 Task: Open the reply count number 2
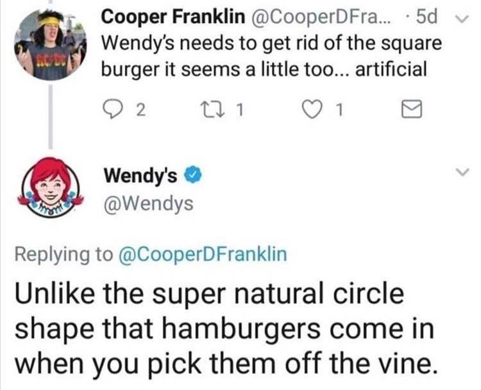[140, 110]
